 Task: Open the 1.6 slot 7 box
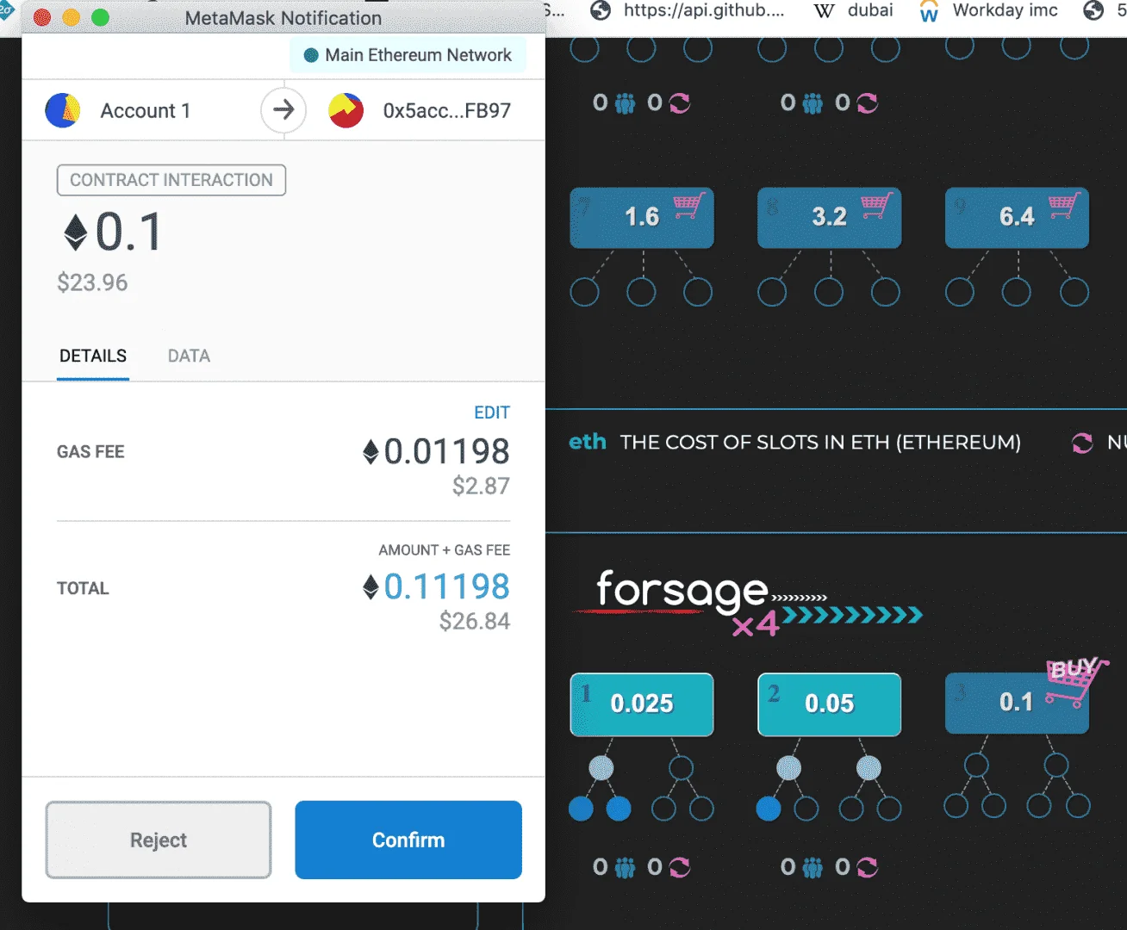(642, 217)
